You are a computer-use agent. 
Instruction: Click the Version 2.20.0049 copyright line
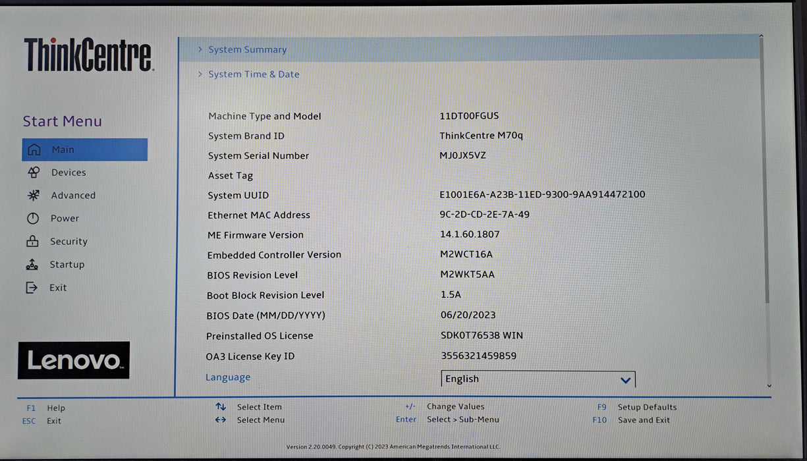(393, 447)
